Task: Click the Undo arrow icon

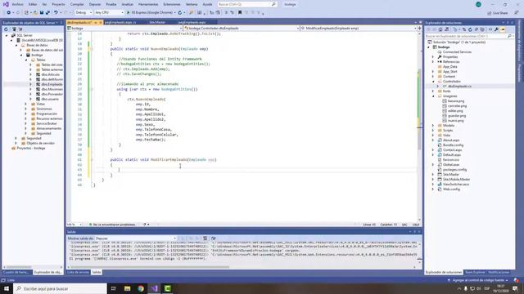Action: click(56, 12)
